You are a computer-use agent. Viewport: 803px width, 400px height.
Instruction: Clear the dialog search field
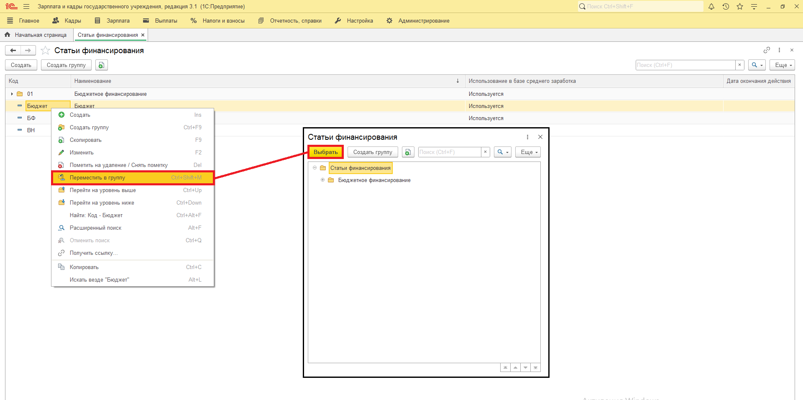[485, 152]
